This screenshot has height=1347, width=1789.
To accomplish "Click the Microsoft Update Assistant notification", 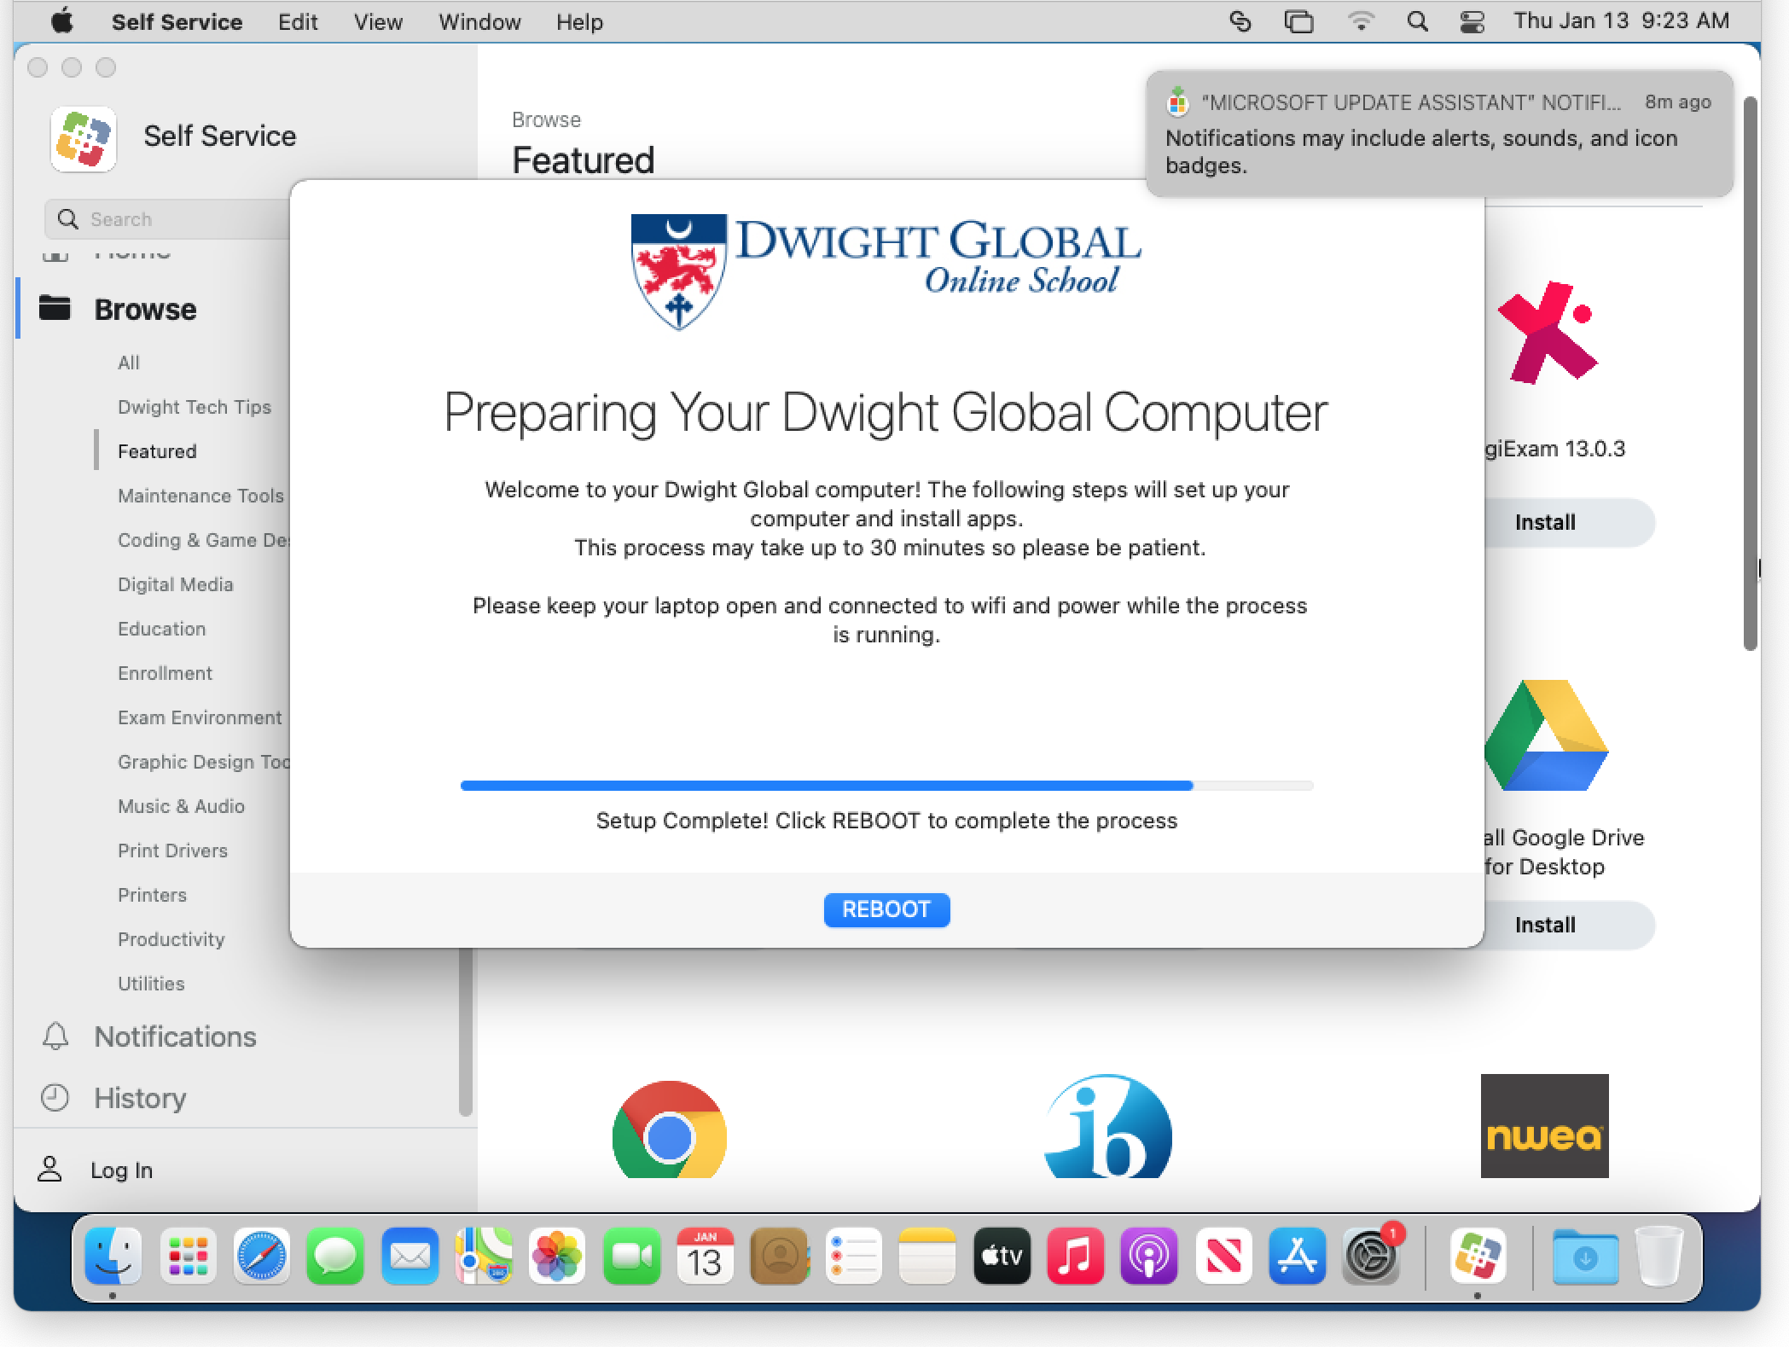I will [1438, 135].
